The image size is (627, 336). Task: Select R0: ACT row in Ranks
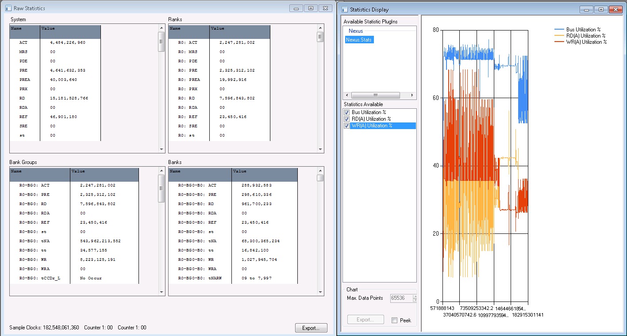coord(219,43)
